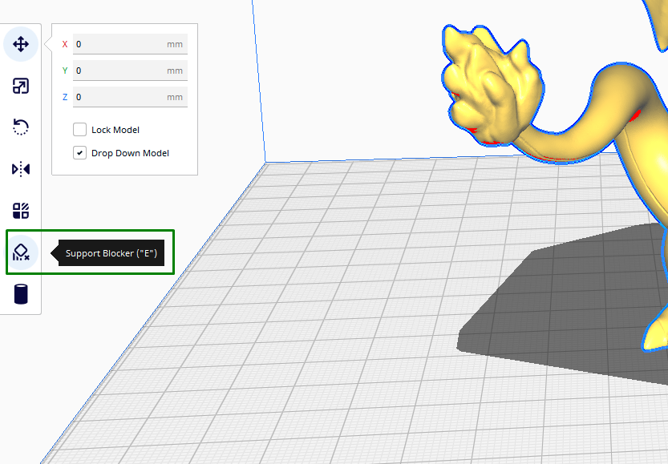The width and height of the screenshot is (668, 464).
Task: Uncheck the Drop Down Model option
Action: click(79, 152)
